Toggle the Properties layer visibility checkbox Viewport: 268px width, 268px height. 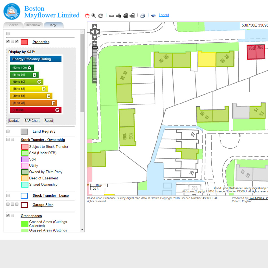point(8,41)
